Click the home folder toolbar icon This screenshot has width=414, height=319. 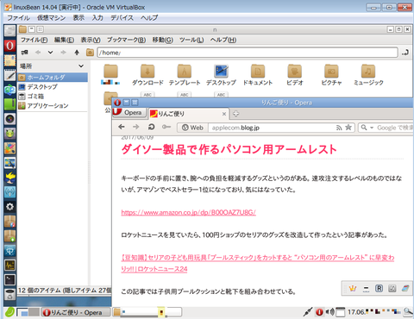pyautogui.click(x=90, y=53)
